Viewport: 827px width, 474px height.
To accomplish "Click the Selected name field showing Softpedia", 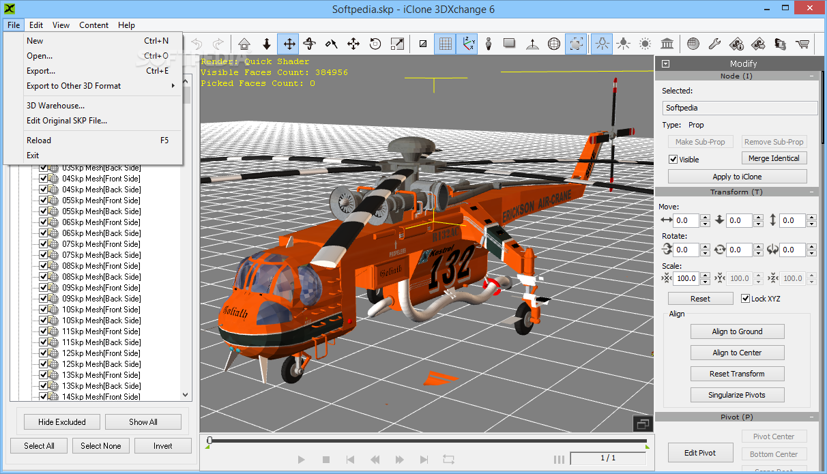I will pos(740,108).
